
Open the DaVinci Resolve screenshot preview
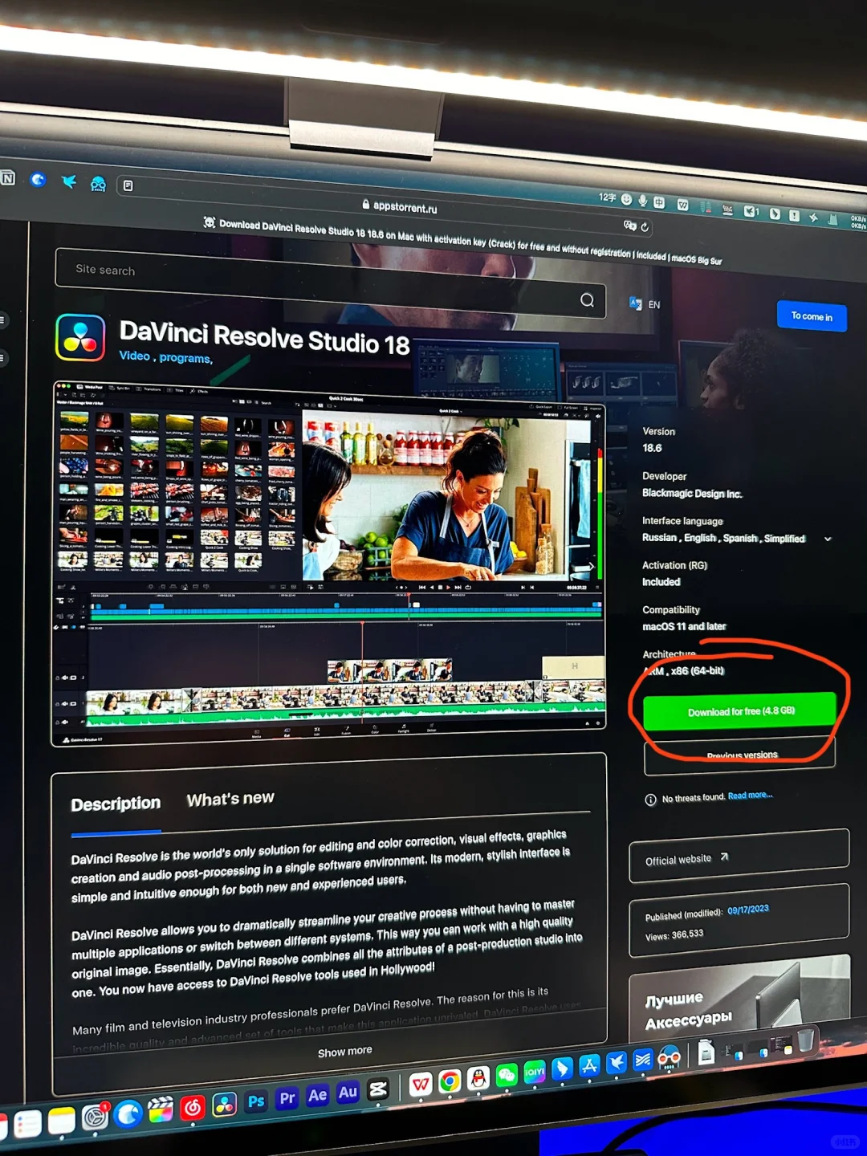329,564
